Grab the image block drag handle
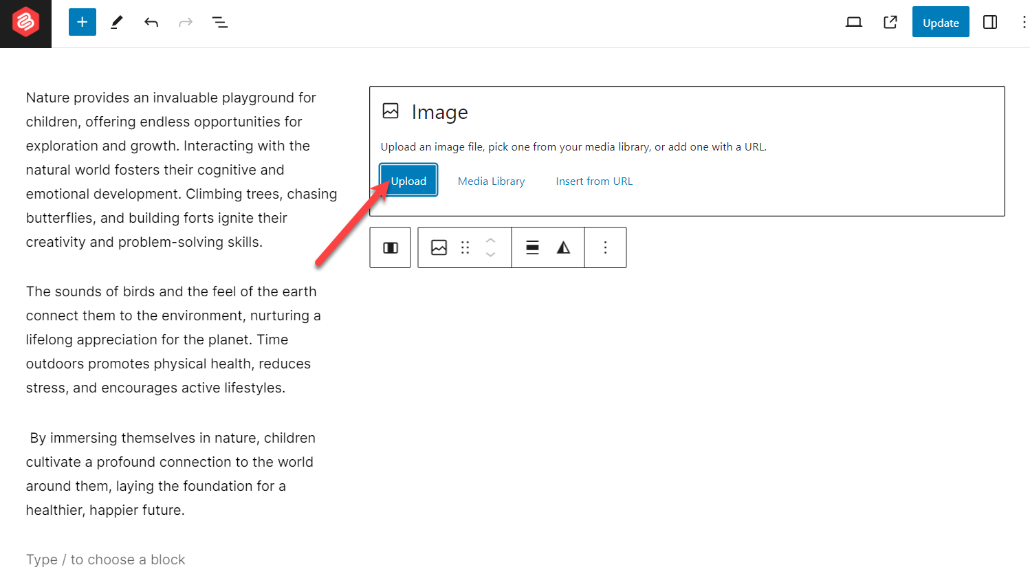The width and height of the screenshot is (1030, 576). pyautogui.click(x=465, y=247)
